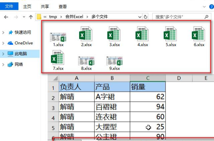
Task: Select the 3.xlsx Excel file
Action: [x=114, y=34]
